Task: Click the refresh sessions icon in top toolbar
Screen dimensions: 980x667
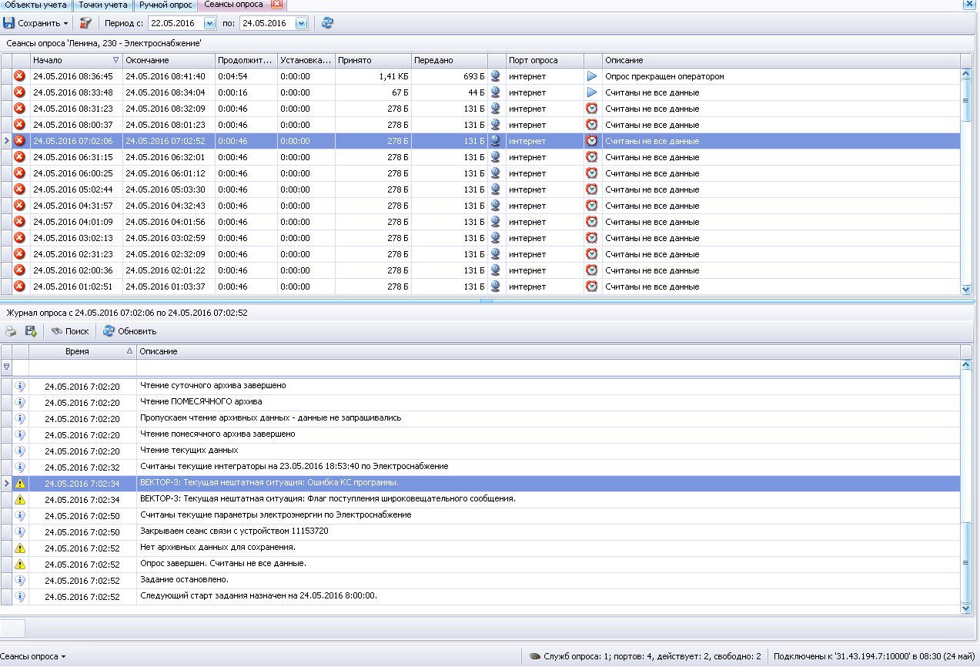Action: pos(328,23)
